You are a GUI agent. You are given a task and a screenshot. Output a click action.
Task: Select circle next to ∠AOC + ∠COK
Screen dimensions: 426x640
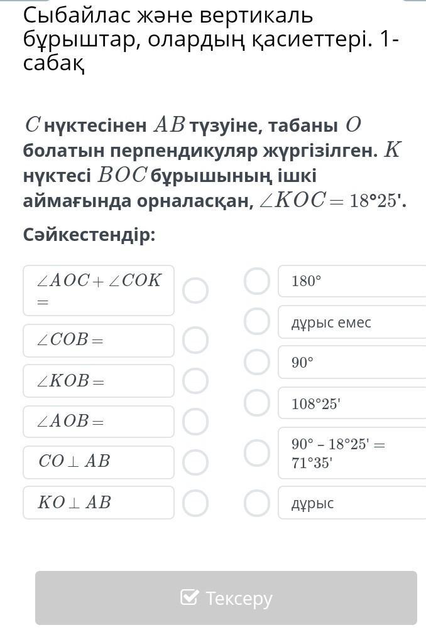[195, 291]
